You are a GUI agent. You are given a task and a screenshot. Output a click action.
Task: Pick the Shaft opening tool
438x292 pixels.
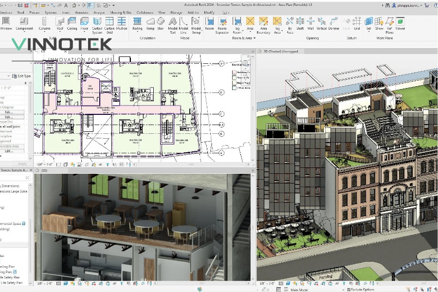pyautogui.click(x=300, y=23)
